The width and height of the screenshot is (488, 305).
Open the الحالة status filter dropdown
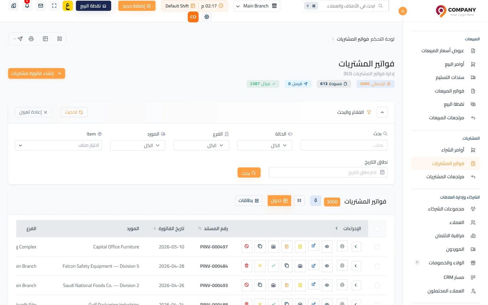(265, 145)
